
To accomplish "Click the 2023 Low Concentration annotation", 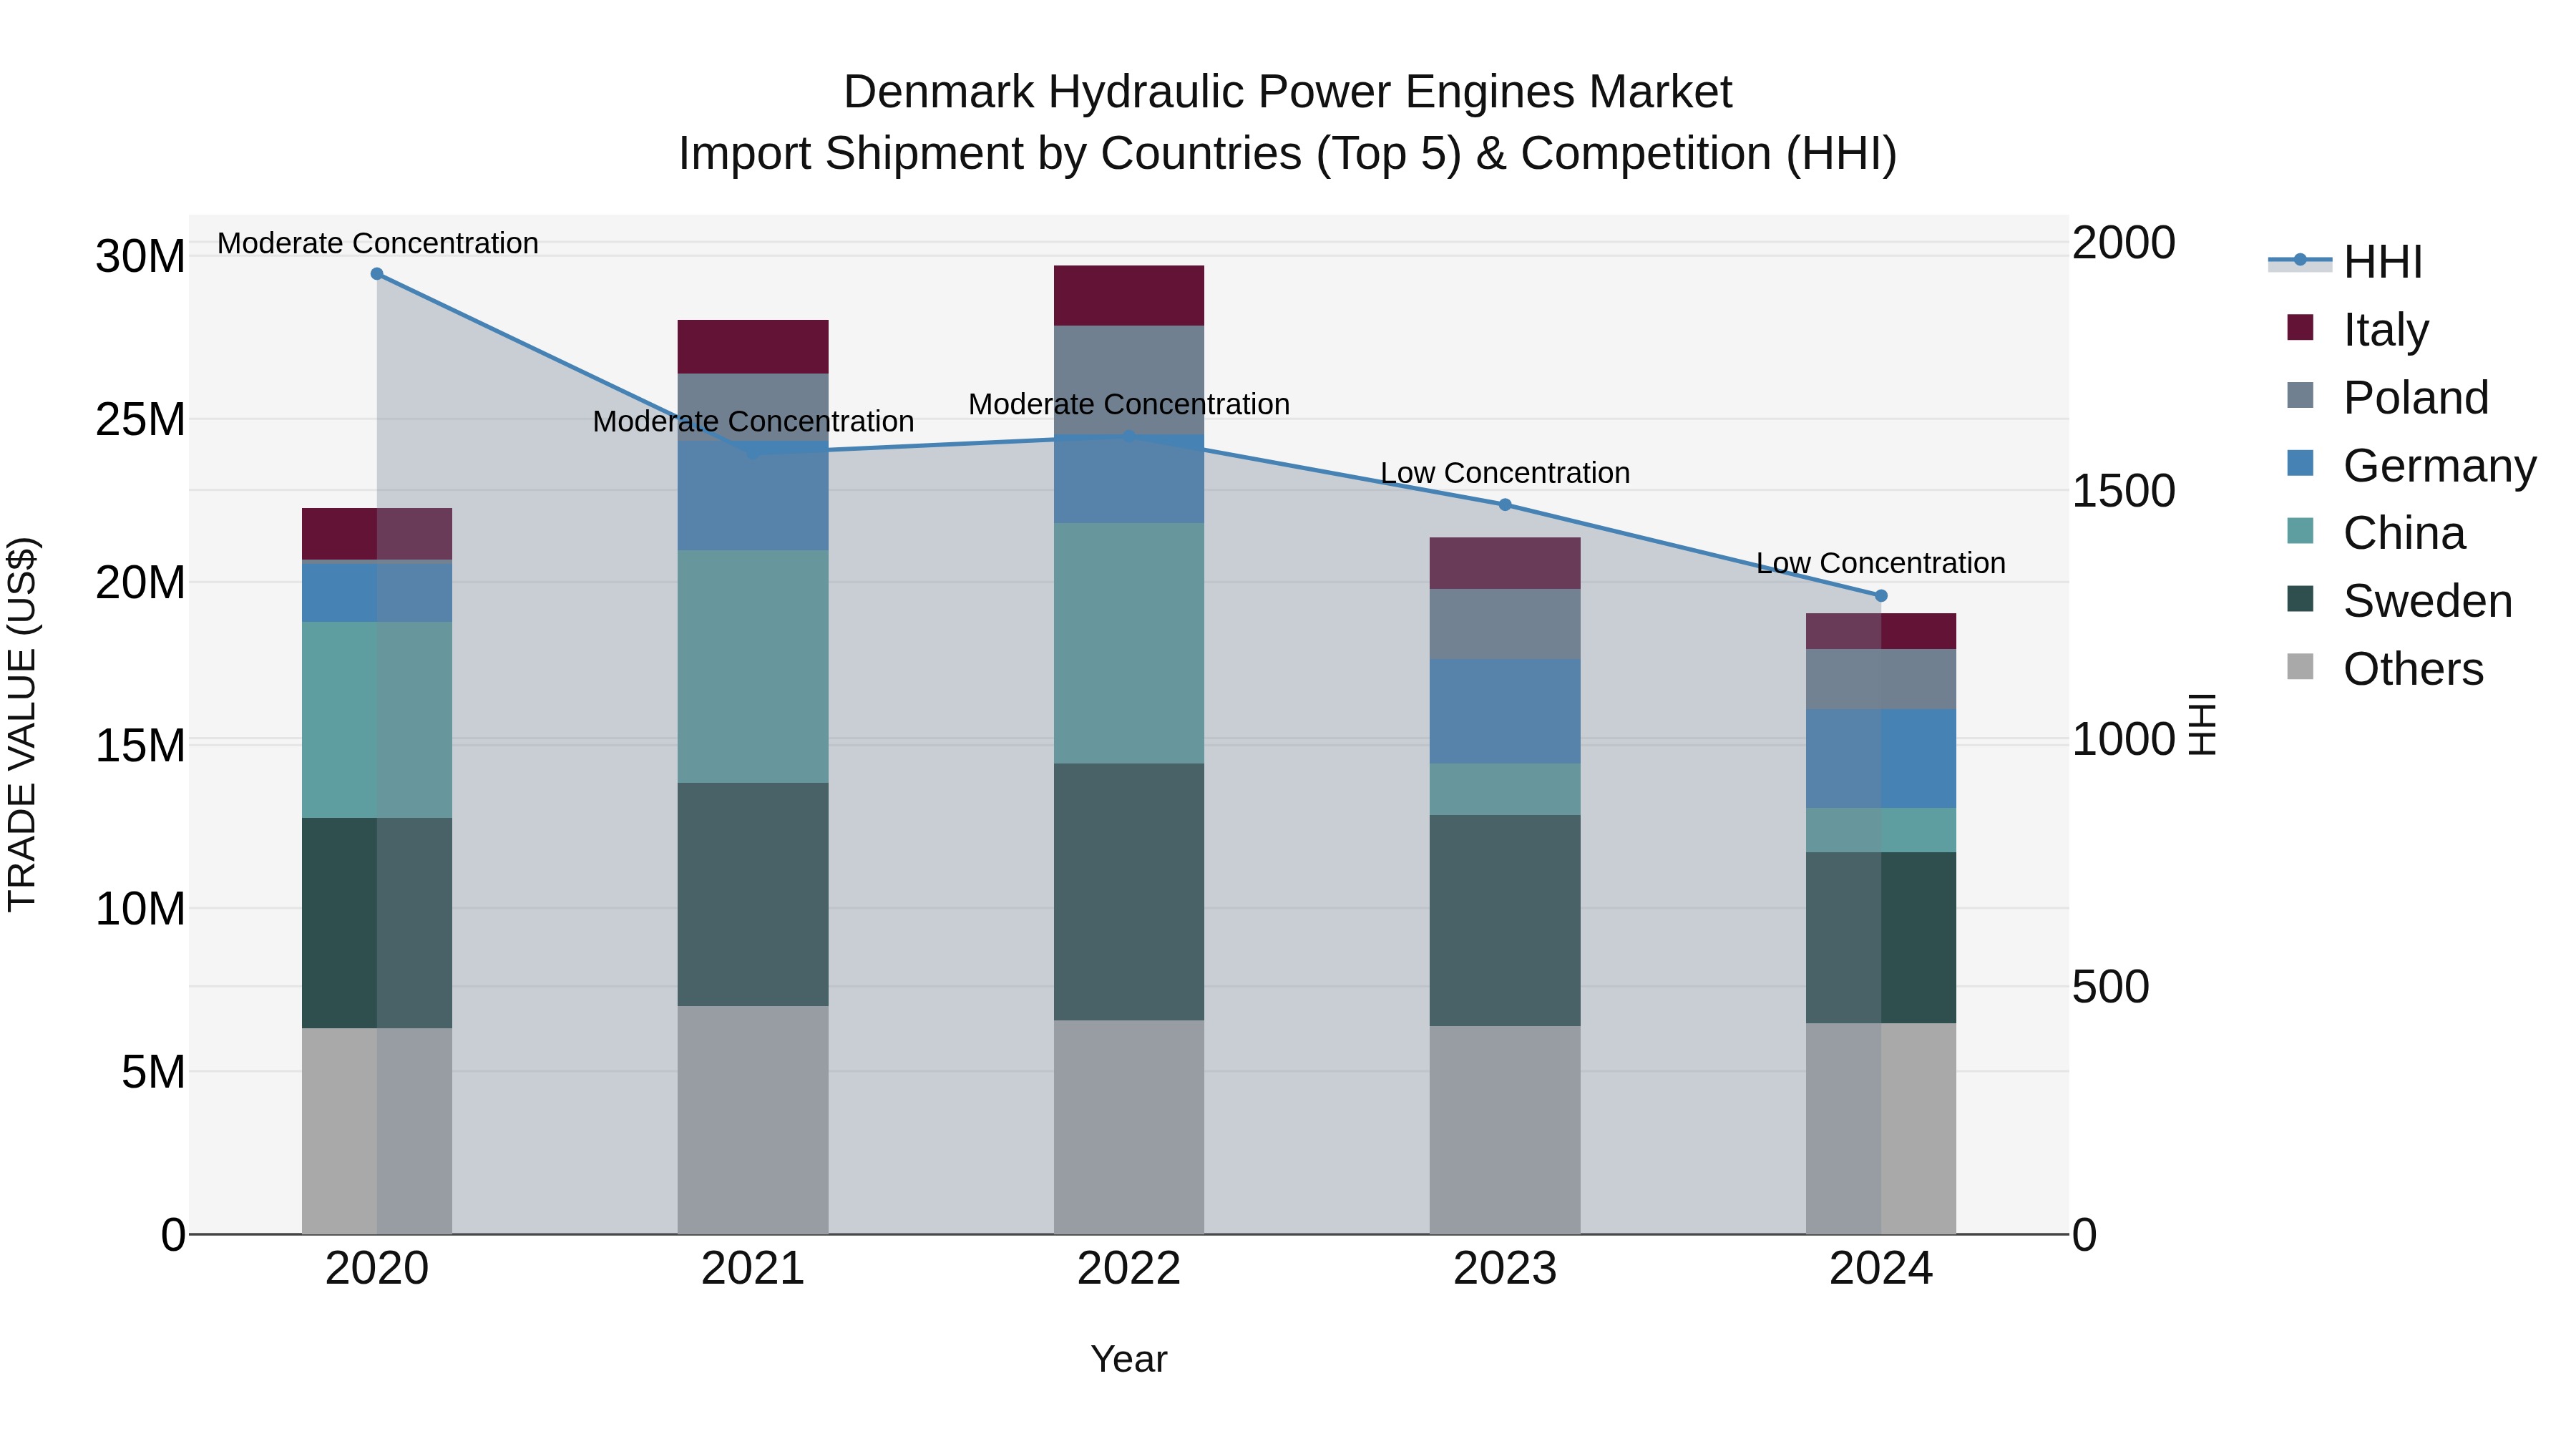I will click(1505, 473).
